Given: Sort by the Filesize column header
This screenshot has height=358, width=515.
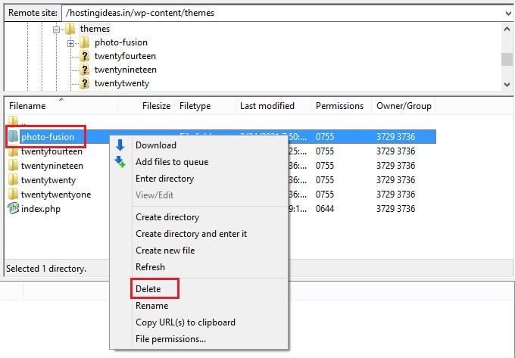Looking at the screenshot, I should [146, 106].
